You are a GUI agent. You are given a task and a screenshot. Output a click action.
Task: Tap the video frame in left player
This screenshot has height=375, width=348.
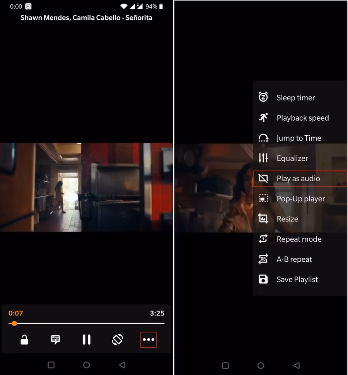coord(86,187)
